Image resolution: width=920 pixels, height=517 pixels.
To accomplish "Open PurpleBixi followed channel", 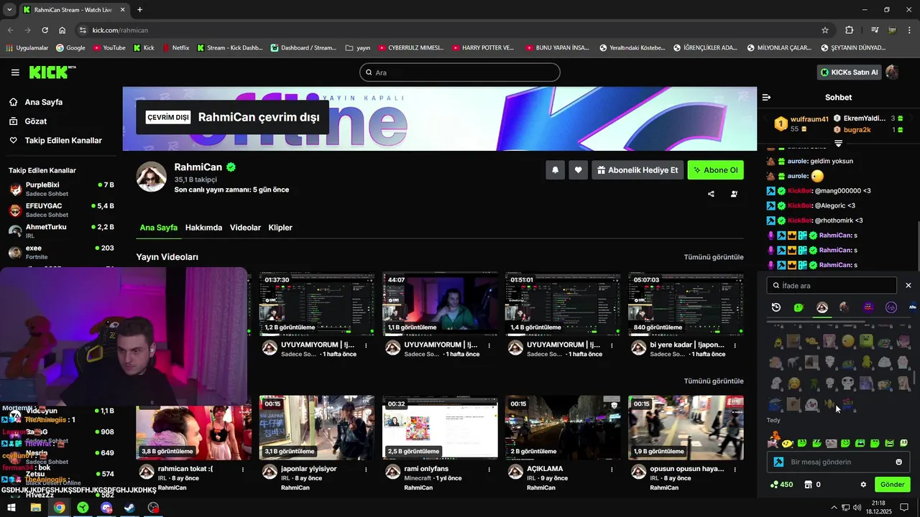I will pyautogui.click(x=61, y=190).
